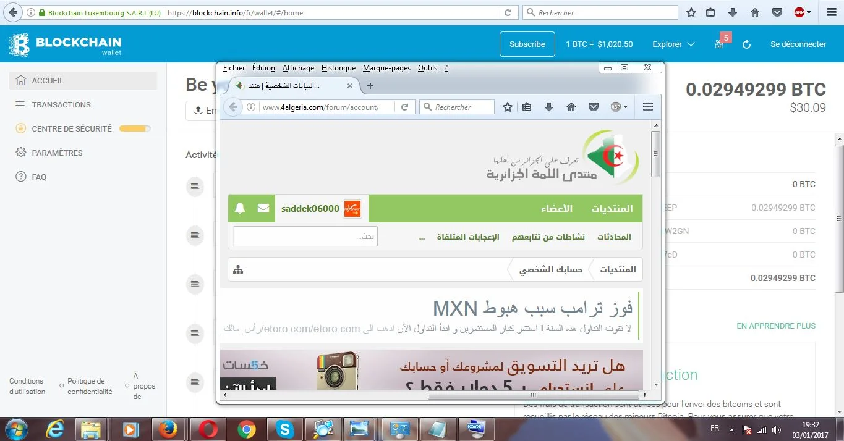Click the Subscribe button
The height and width of the screenshot is (441, 844).
pyautogui.click(x=527, y=44)
